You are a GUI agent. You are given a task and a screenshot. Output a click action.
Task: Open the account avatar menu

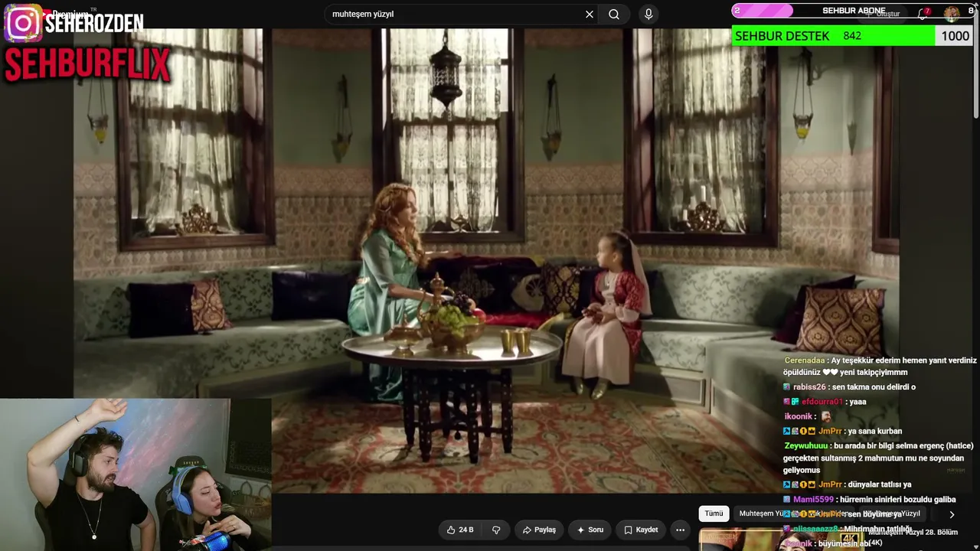point(952,14)
